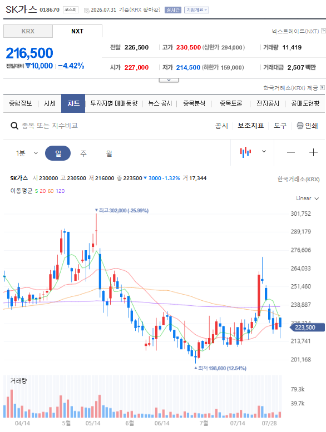326x432 pixels.
Task: Open the 투자자별 매매동향 tab
Action: (x=114, y=103)
